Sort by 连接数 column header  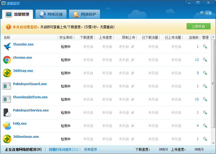point(194,37)
